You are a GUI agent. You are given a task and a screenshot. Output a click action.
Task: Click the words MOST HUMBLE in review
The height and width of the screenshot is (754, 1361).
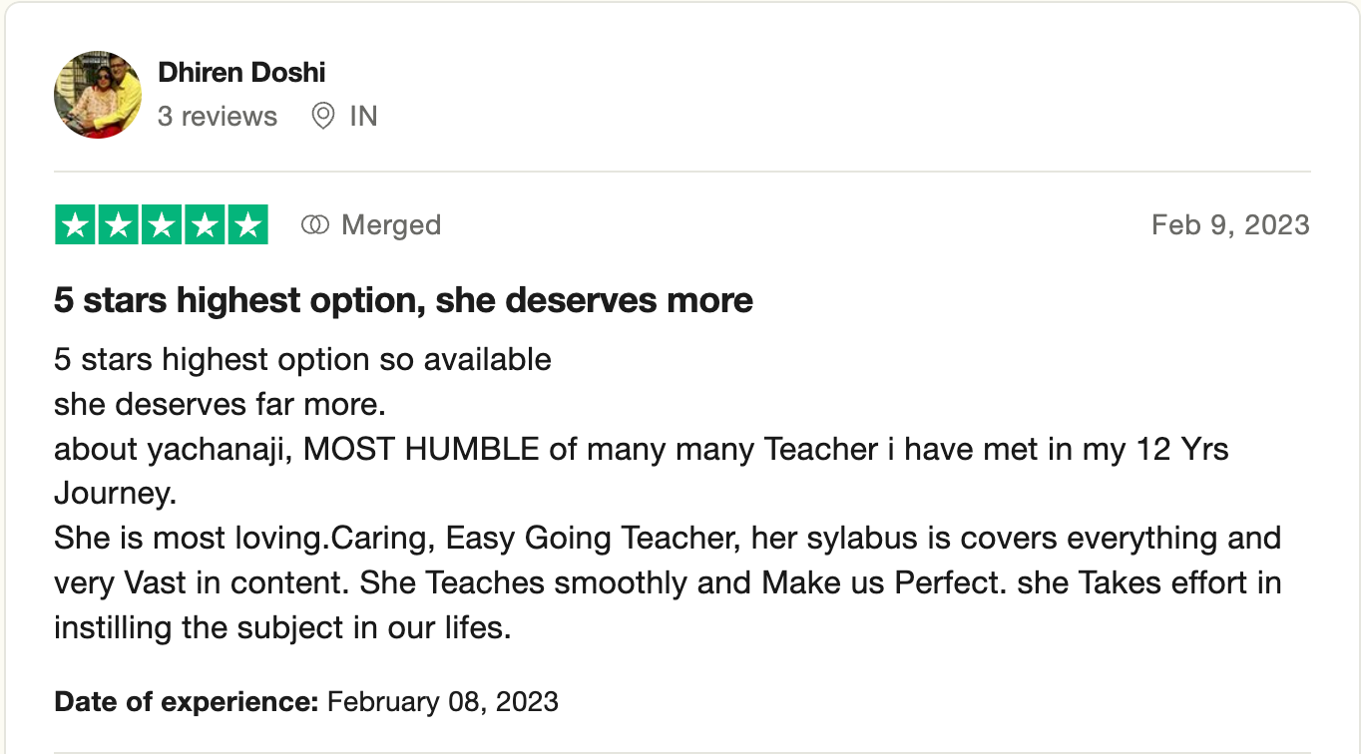pyautogui.click(x=421, y=450)
